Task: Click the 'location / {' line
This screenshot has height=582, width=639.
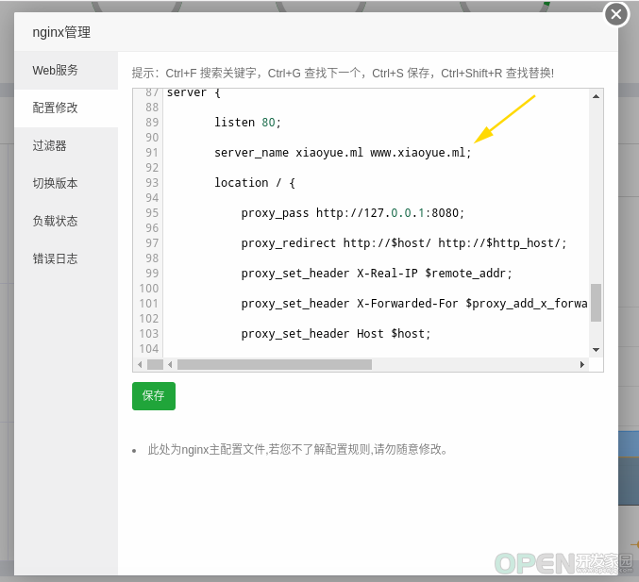Action: pyautogui.click(x=255, y=182)
